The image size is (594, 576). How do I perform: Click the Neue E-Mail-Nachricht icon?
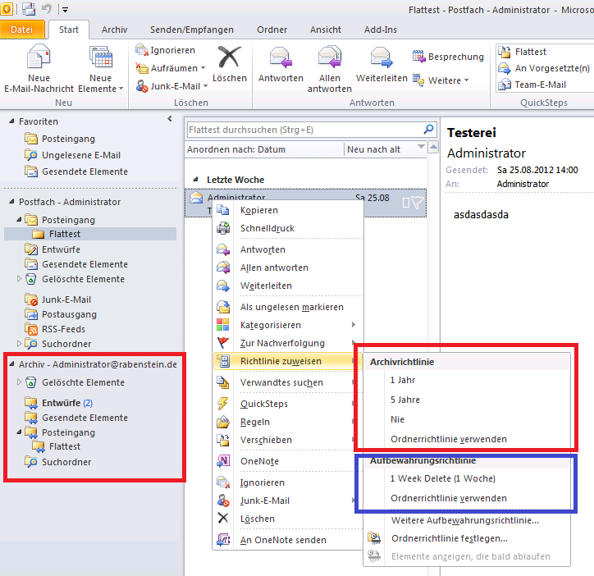pyautogui.click(x=39, y=58)
